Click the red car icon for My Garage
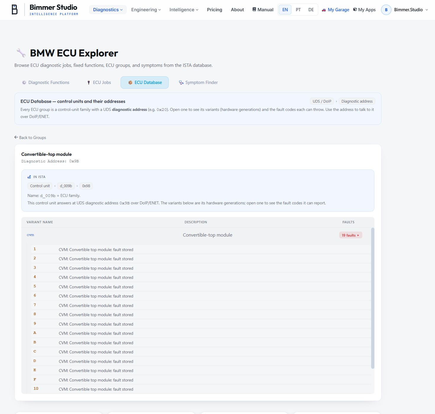The height and width of the screenshot is (414, 435). [x=324, y=10]
